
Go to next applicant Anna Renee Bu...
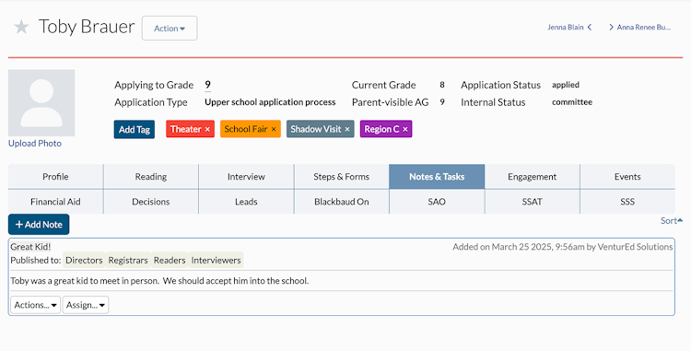(640, 28)
